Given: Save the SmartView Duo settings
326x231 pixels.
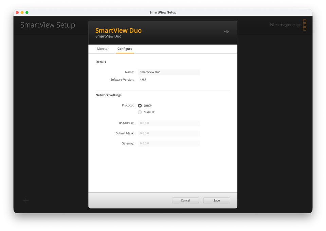Looking at the screenshot, I should [x=216, y=200].
